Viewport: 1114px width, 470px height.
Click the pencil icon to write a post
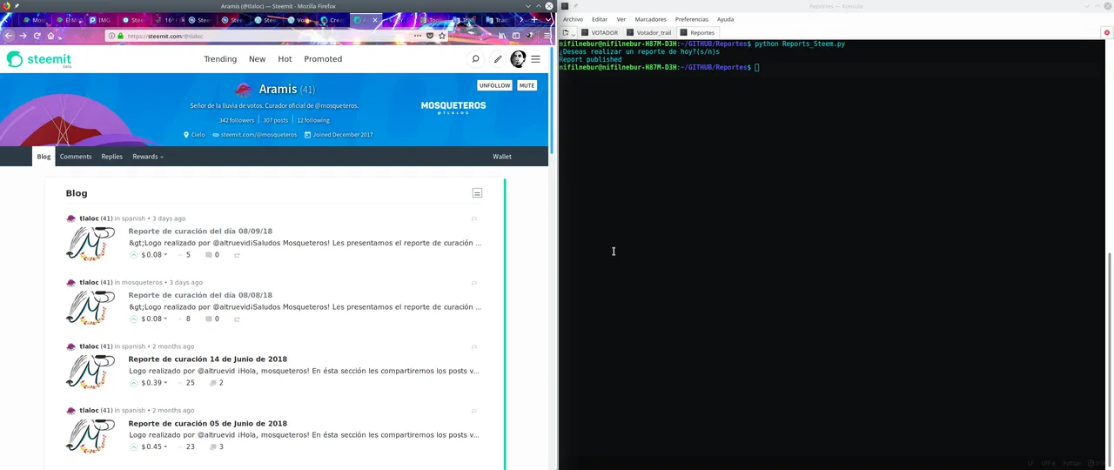498,59
